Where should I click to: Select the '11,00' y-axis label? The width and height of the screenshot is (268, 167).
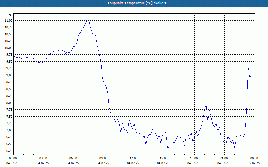(9, 20)
